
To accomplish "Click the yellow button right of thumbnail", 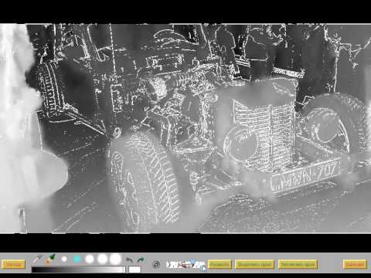I will tap(220, 264).
